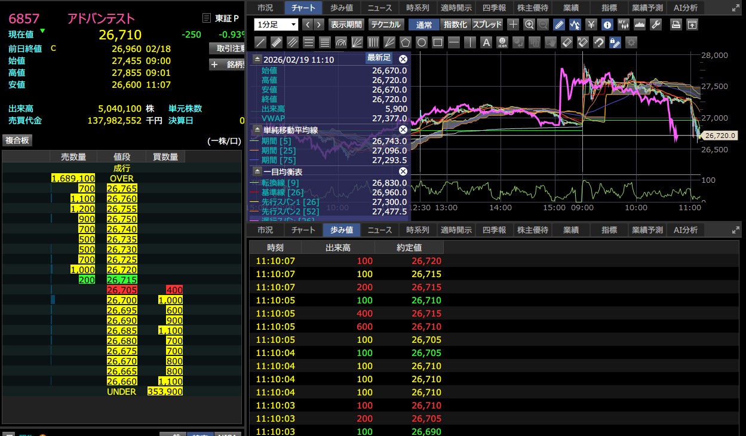Click the 取引注意 button

pyautogui.click(x=228, y=48)
